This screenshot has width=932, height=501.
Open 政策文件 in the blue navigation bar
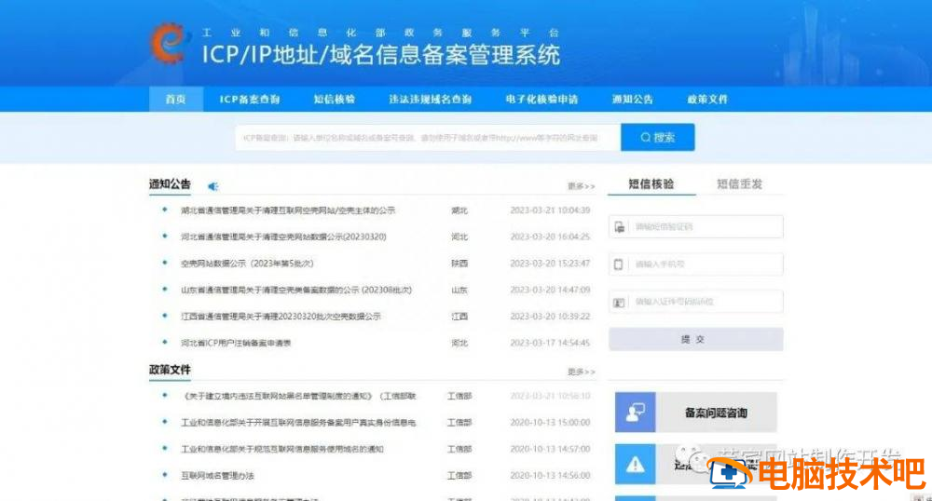coord(707,99)
